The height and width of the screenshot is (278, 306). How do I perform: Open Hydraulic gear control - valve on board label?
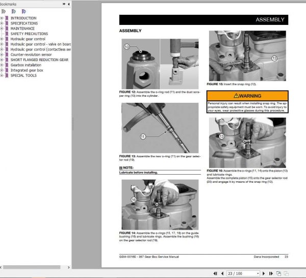[x=41, y=44]
